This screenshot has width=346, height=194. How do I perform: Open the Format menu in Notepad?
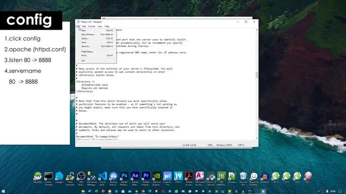(x=91, y=26)
